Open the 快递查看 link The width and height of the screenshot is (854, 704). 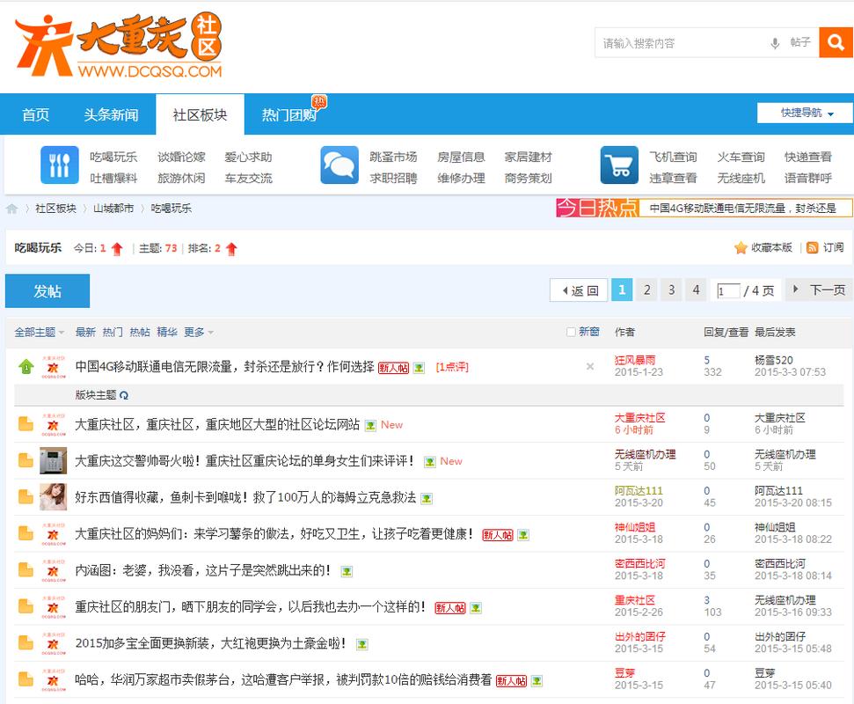(x=807, y=157)
